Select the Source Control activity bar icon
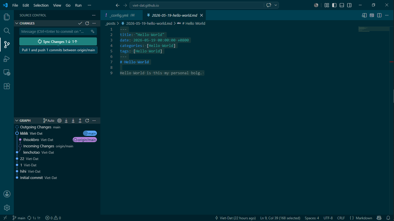The width and height of the screenshot is (394, 221). (x=7, y=45)
